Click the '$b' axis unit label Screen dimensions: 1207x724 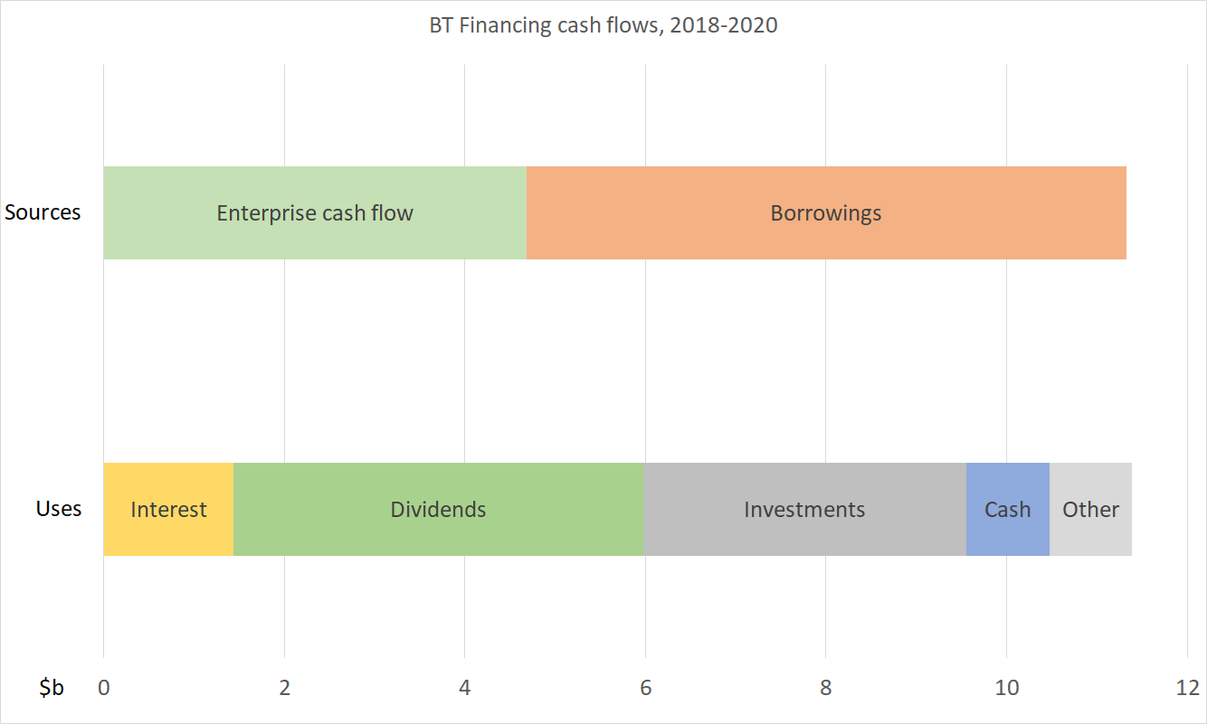point(52,688)
